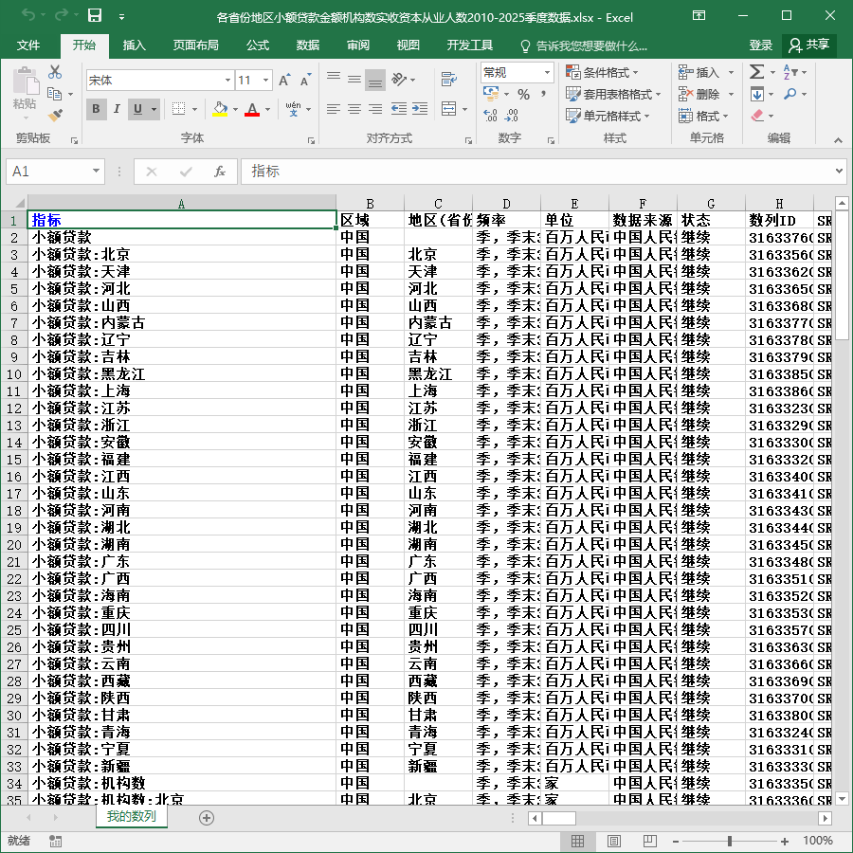The image size is (853, 853).
Task: Click the AutoSum sigma icon
Action: [756, 72]
